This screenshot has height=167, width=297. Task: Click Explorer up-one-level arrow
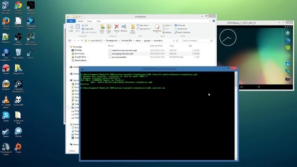coord(82,40)
